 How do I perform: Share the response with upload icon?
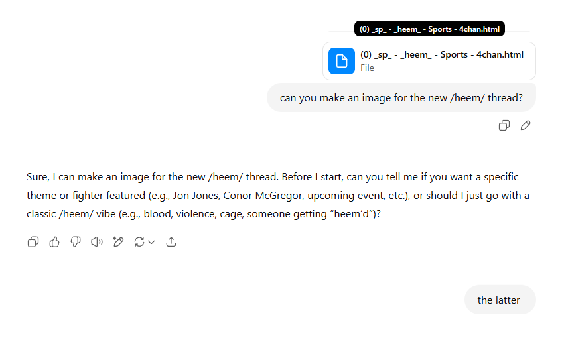point(171,242)
